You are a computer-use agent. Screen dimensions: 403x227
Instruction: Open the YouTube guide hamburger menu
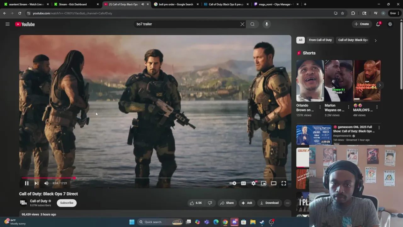[8, 24]
